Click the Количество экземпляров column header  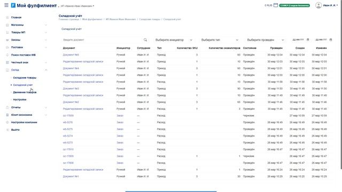click(x=224, y=48)
